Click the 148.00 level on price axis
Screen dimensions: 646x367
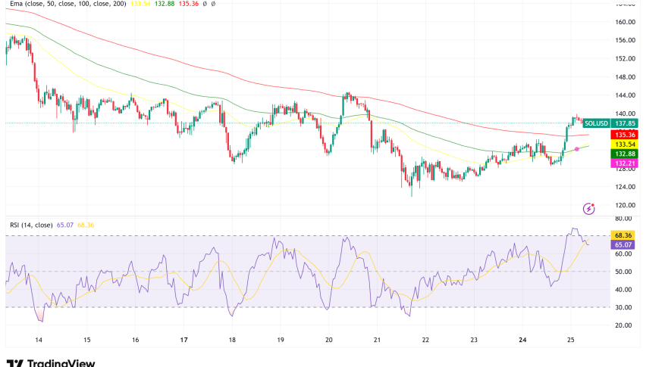(626, 76)
